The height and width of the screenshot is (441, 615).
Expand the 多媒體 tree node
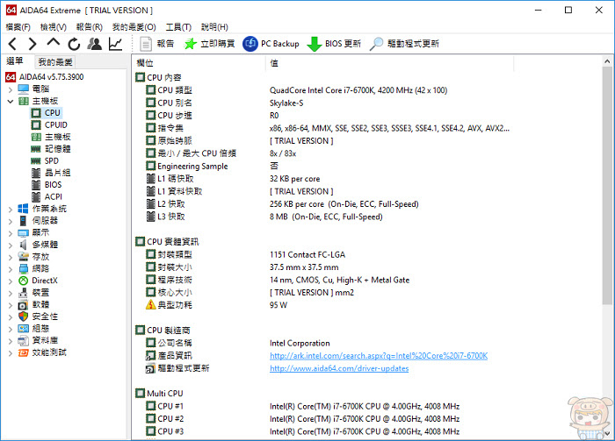click(x=11, y=245)
